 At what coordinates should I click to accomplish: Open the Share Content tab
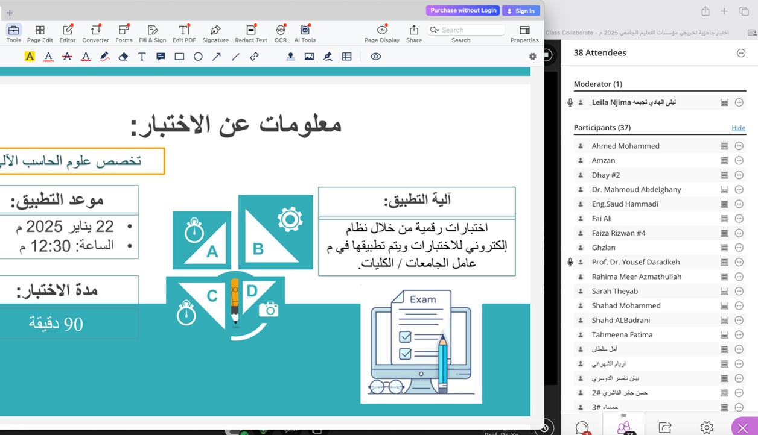click(x=665, y=427)
